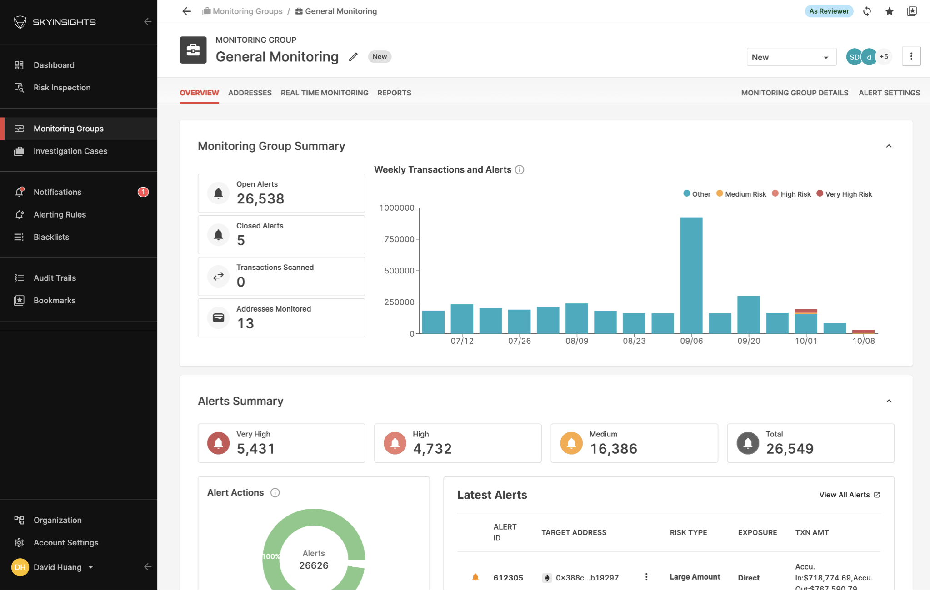
Task: Open David Huang user menu
Action: pyautogui.click(x=64, y=567)
